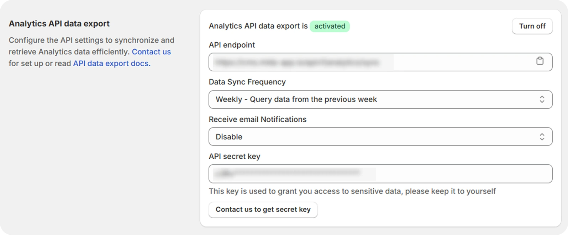Open the Contact us link
568x235 pixels.
(151, 52)
